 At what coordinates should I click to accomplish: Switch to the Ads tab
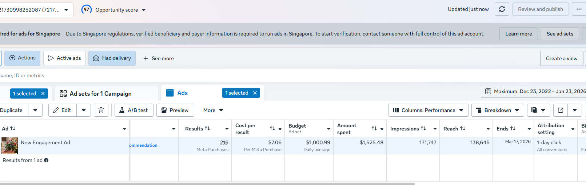[182, 93]
